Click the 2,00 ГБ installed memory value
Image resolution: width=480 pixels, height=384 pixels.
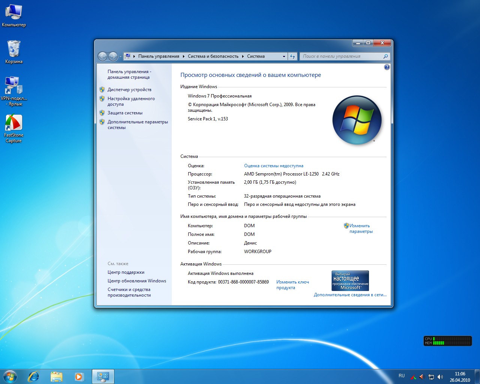(270, 182)
